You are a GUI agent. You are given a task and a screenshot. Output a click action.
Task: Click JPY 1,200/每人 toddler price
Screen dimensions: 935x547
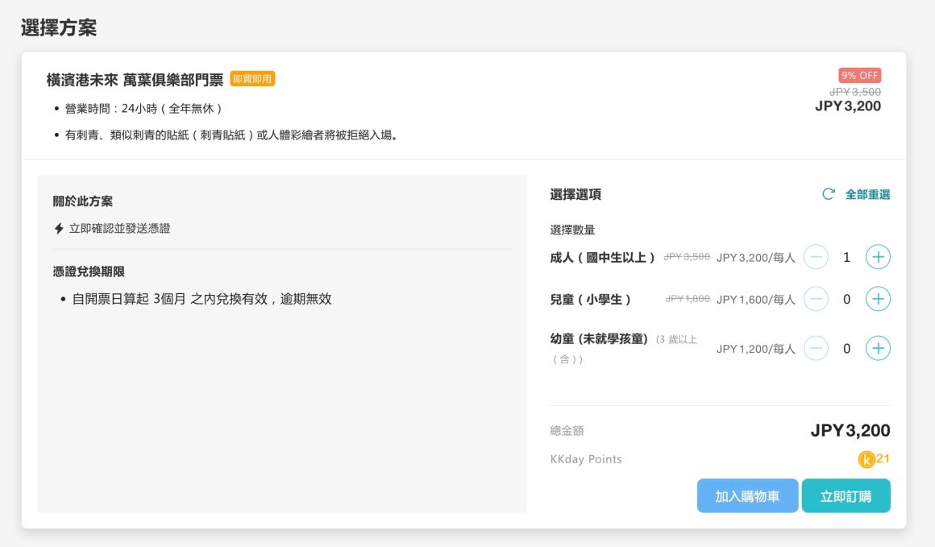tap(755, 349)
